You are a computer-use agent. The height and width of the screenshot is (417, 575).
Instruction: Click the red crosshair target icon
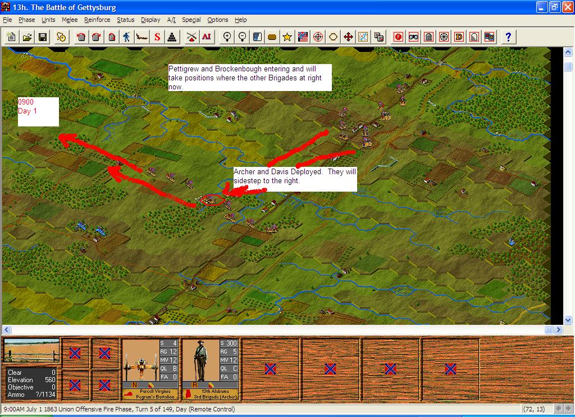click(x=318, y=37)
